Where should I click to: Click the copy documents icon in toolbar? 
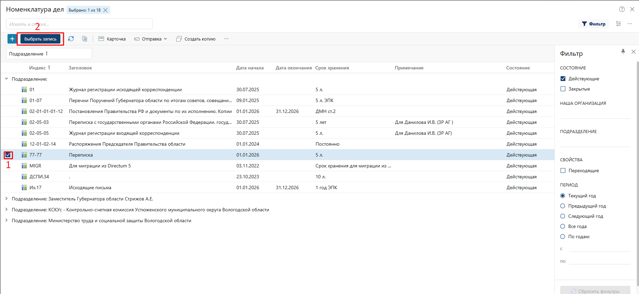(85, 39)
